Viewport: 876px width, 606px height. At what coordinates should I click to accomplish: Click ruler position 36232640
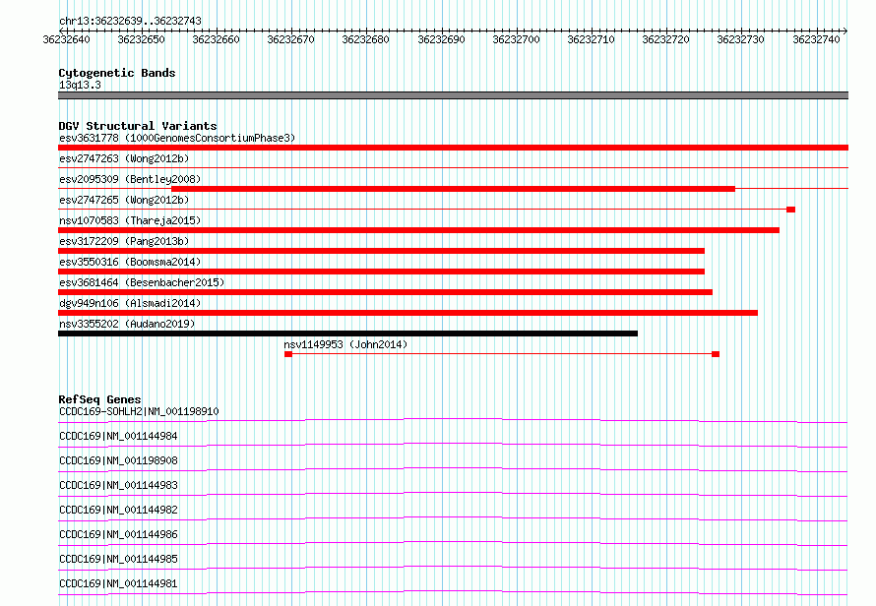click(66, 39)
